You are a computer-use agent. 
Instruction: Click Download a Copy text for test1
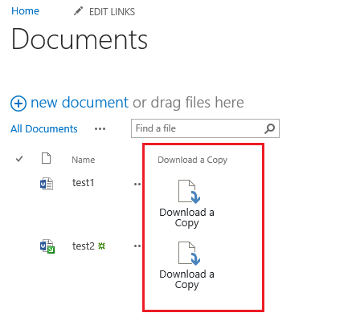186,217
